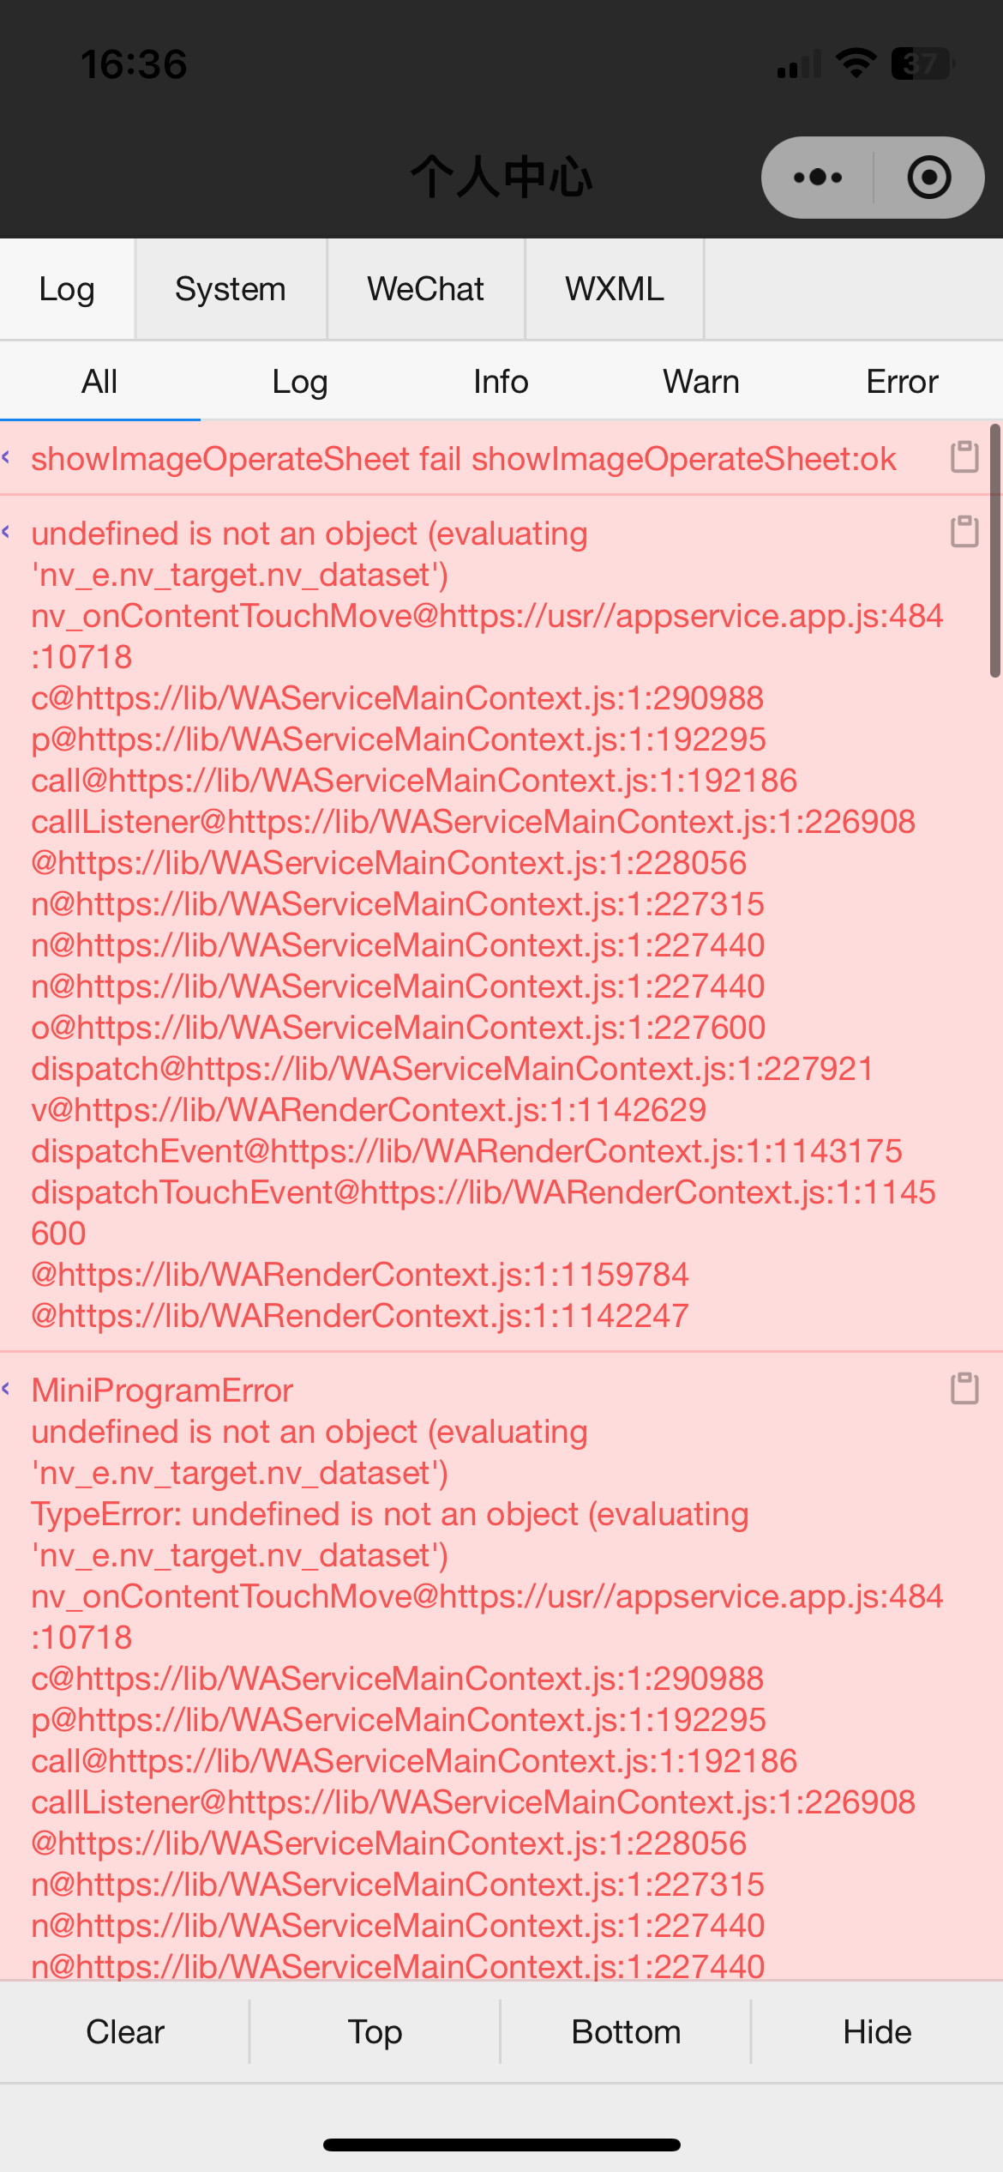Open the mini program three-dot menu
The image size is (1003, 2172).
click(x=818, y=178)
